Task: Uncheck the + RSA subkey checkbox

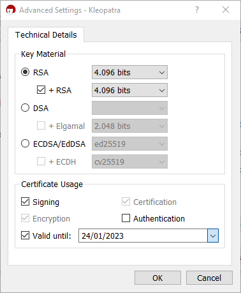Action: pyautogui.click(x=41, y=90)
